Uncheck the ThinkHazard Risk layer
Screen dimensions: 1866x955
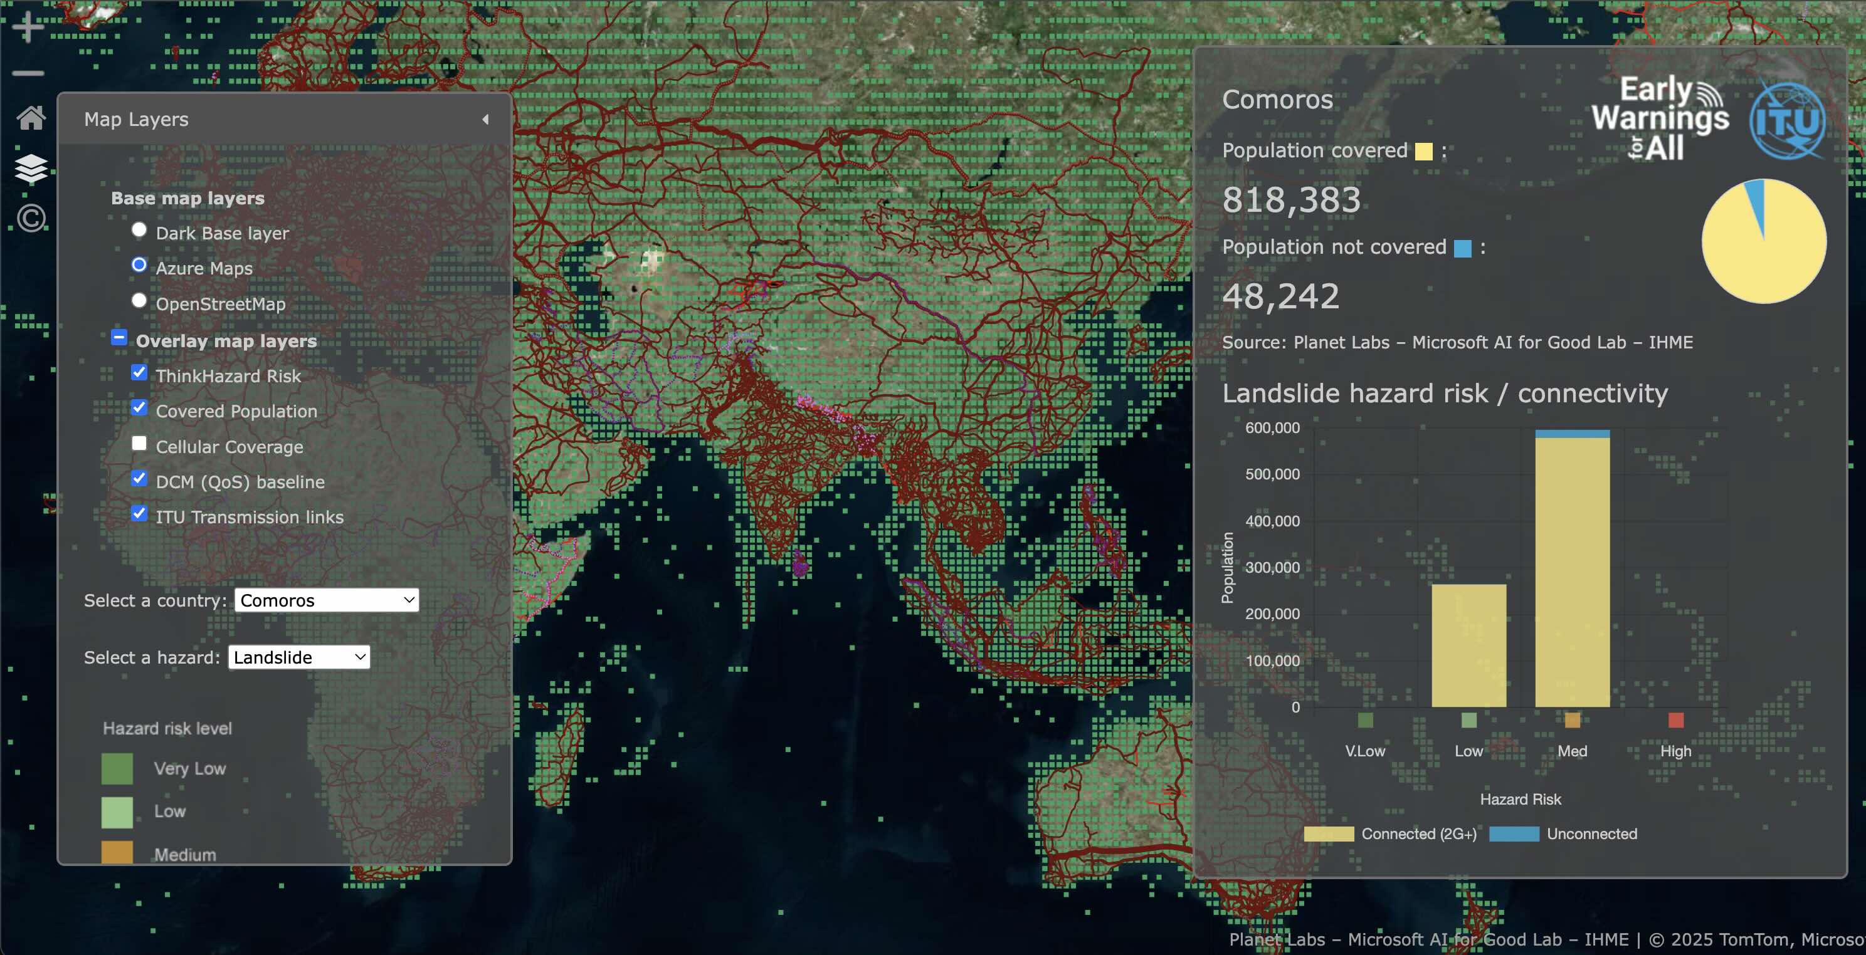pos(139,373)
